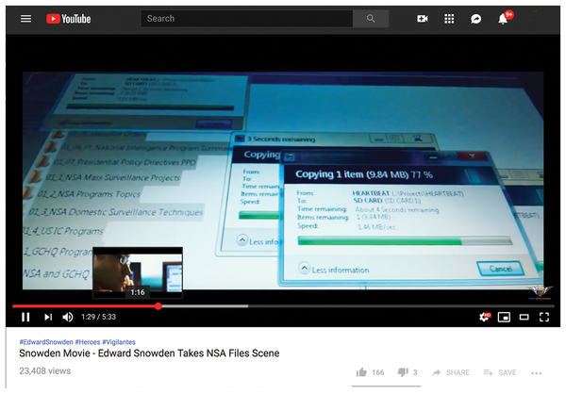Click the 1:29 / 5:33 time display

98,317
